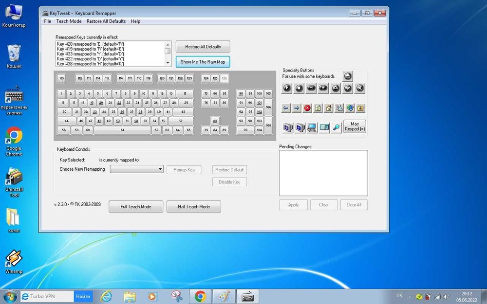
Task: Click Show Me The Raw Map button
Action: tap(203, 62)
